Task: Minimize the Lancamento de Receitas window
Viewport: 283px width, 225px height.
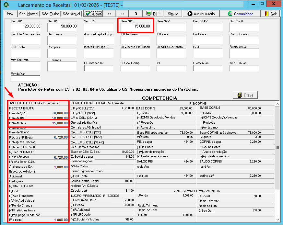Action: (x=253, y=4)
